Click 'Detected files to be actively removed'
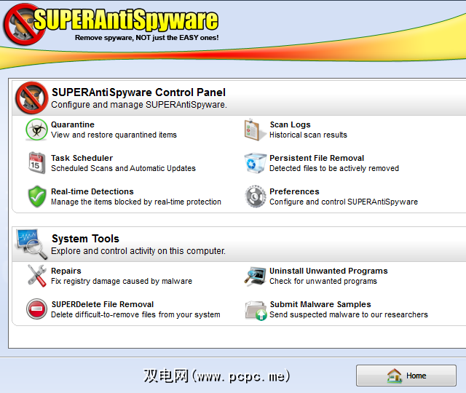466x393 pixels. (x=334, y=168)
